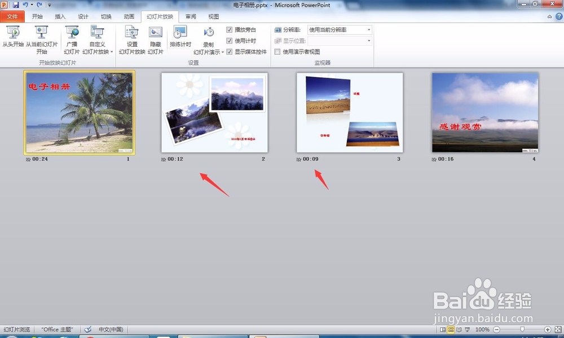The width and height of the screenshot is (564, 338).
Task: Click Undo icon in quick access toolbar
Action: click(25, 5)
